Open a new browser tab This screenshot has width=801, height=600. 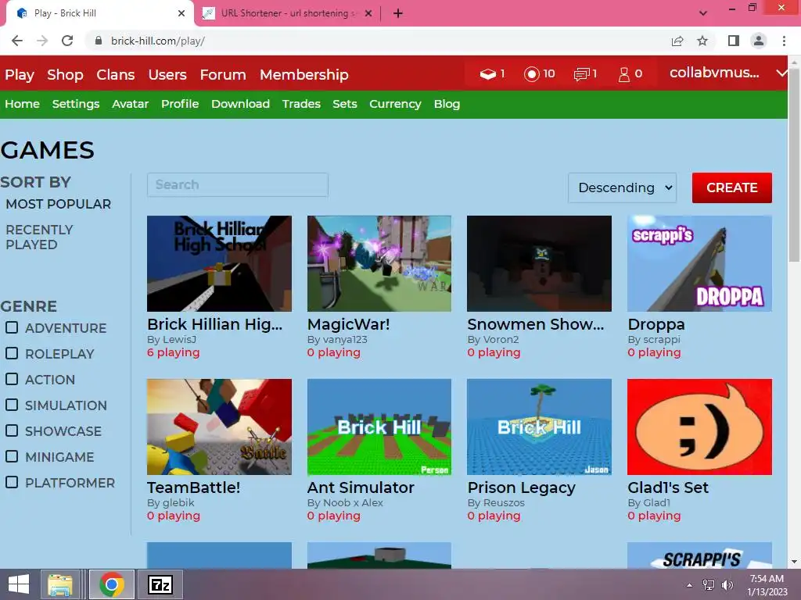(x=398, y=13)
